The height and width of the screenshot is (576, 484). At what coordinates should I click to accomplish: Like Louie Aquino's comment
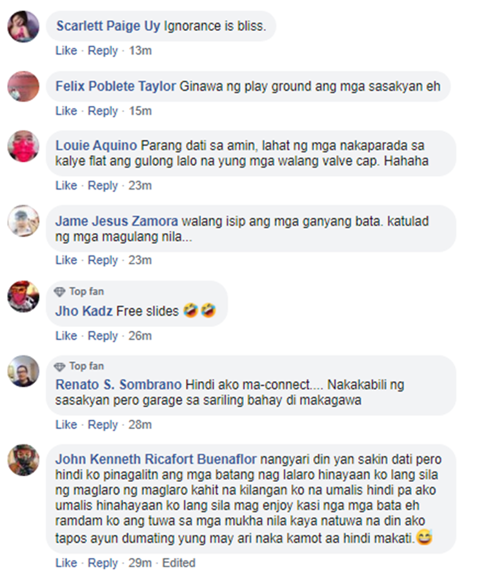[66, 186]
